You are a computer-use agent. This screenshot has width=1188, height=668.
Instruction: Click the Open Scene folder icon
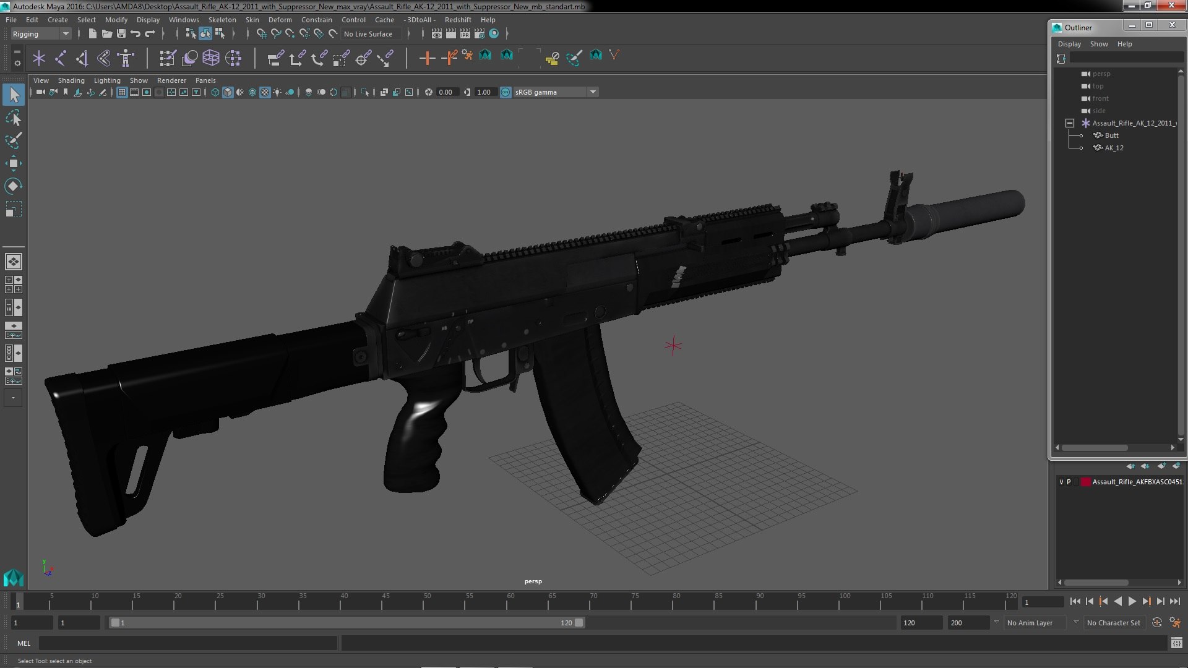106,33
